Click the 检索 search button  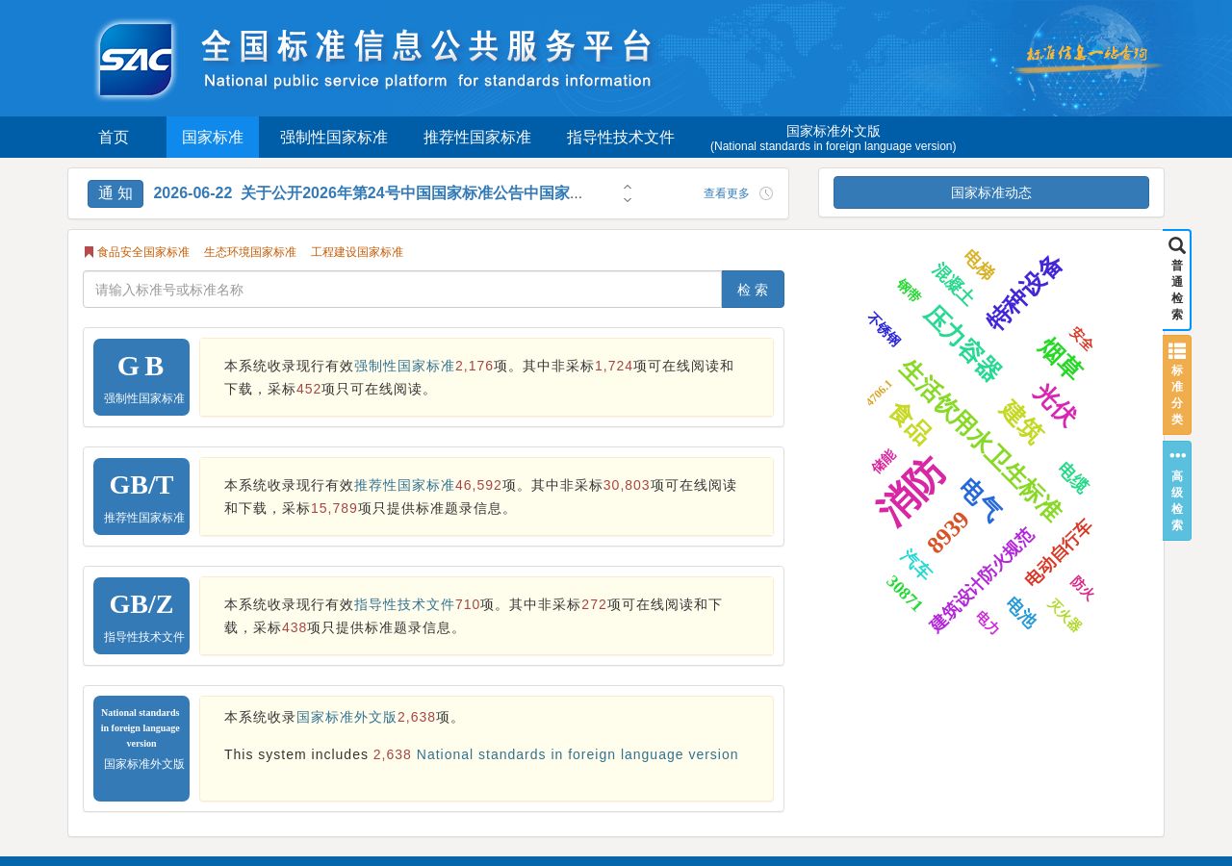pyautogui.click(x=753, y=290)
